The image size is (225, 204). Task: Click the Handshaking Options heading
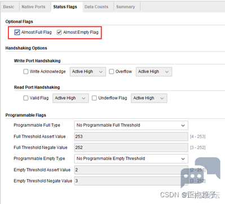[26, 48]
